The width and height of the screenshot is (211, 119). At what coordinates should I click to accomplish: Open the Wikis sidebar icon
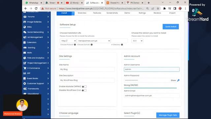click(x=25, y=27)
